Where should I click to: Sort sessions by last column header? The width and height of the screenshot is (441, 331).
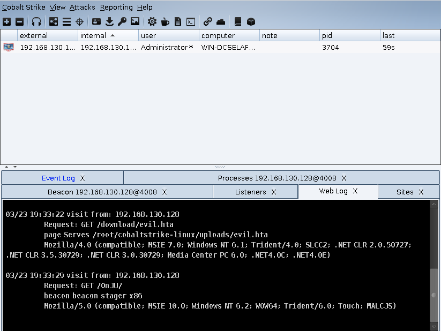[x=410, y=35]
